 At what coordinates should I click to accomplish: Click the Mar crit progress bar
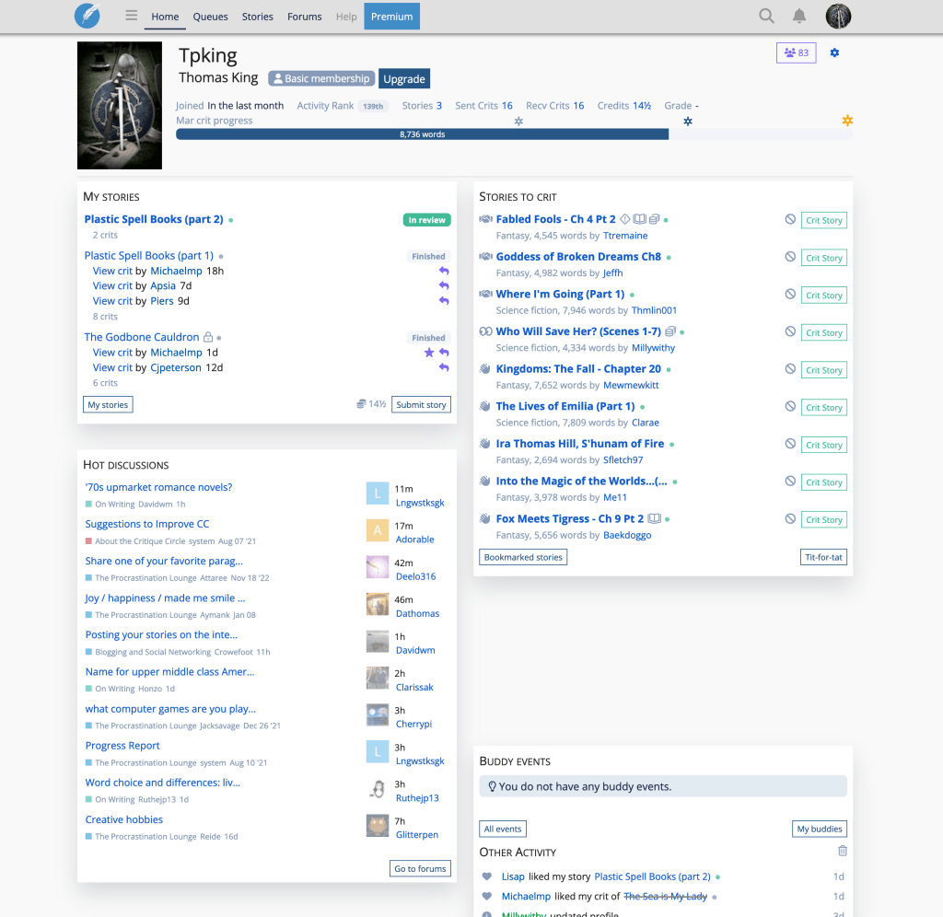514,134
